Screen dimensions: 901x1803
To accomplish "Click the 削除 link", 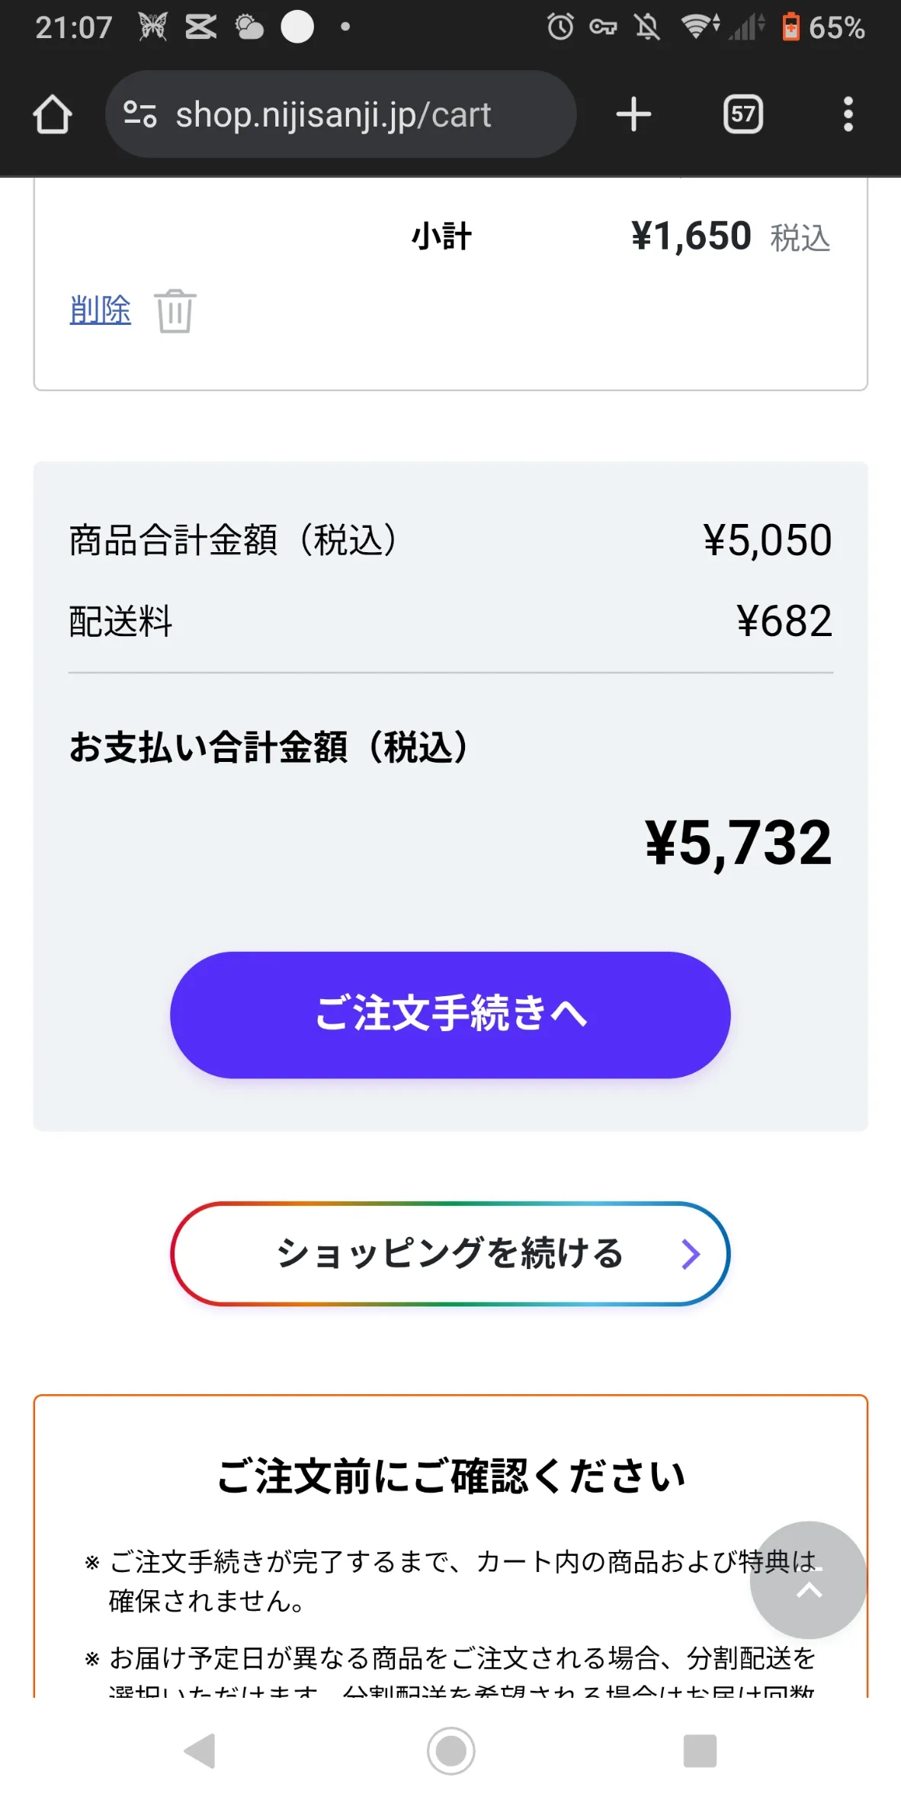I will pos(100,310).
